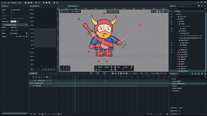Collapse the IK Constraint Target section
The width and height of the screenshot is (207, 116).
point(3,25)
